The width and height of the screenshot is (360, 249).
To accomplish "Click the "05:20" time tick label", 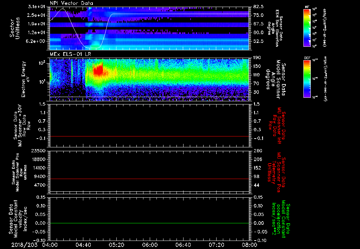I will click(116, 245).
